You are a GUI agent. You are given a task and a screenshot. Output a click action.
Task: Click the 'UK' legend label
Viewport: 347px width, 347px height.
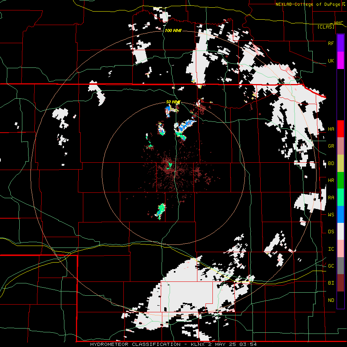click(331, 61)
